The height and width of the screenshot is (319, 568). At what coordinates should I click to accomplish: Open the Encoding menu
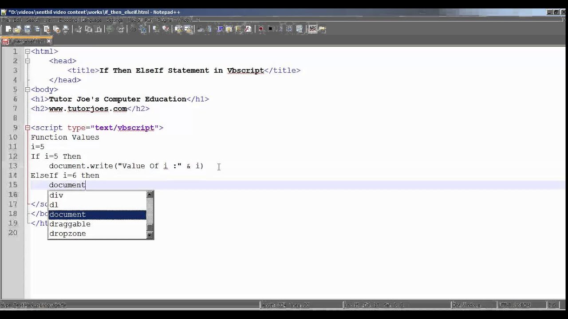68,20
